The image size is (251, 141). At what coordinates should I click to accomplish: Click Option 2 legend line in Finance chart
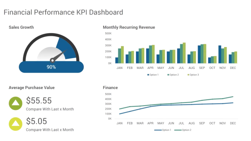[178, 130]
